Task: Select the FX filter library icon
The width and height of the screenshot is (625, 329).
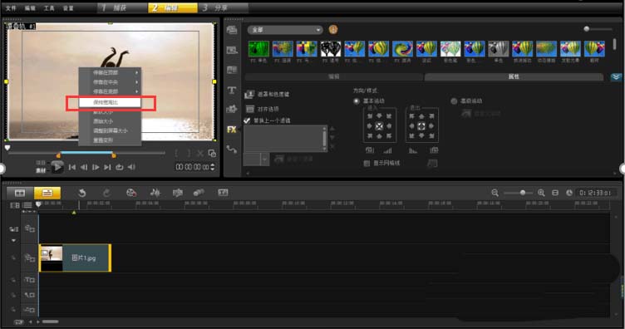Action: [232, 130]
